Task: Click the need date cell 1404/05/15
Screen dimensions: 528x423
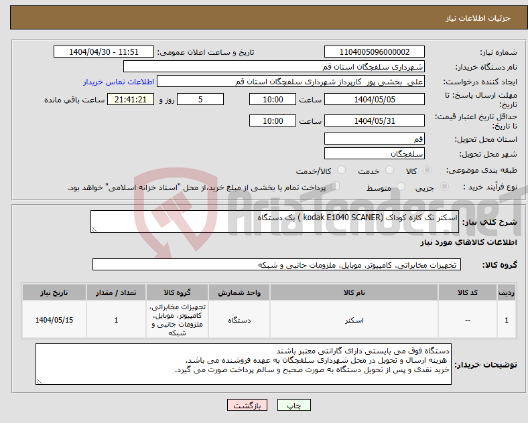Action: click(x=54, y=320)
